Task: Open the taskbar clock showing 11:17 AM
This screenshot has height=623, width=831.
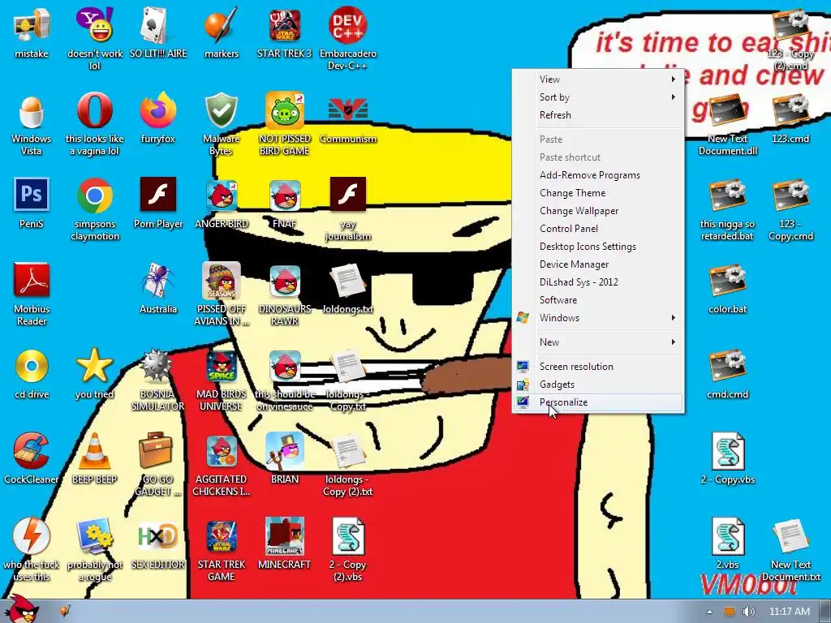Action: (789, 612)
